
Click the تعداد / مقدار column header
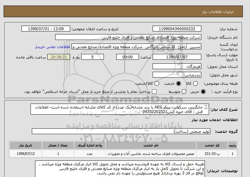coord(58,145)
